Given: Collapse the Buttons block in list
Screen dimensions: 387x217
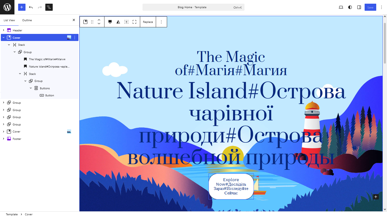Looking at the screenshot, I should pyautogui.click(x=31, y=88).
